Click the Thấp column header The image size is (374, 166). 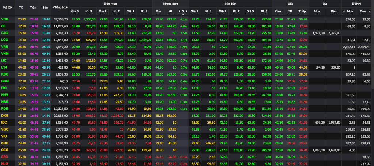point(302,11)
